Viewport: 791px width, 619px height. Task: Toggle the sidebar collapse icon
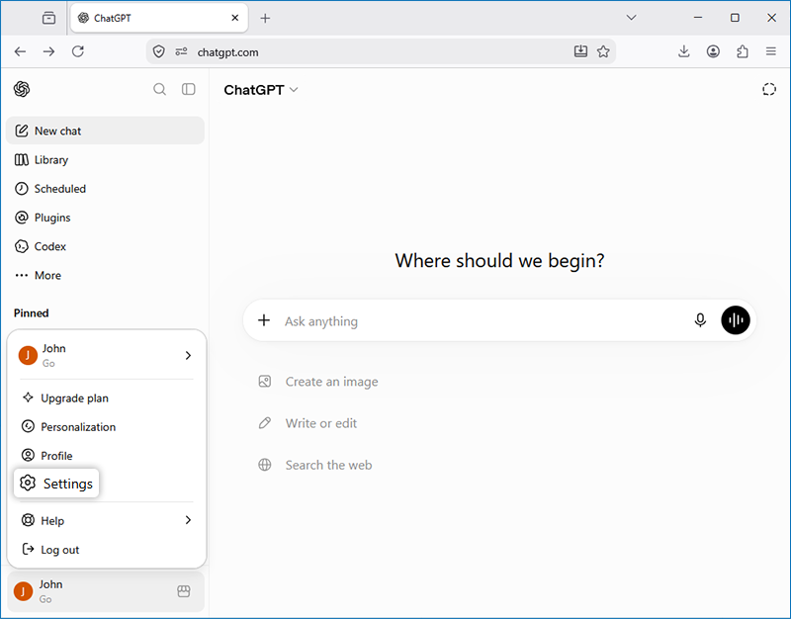[188, 89]
